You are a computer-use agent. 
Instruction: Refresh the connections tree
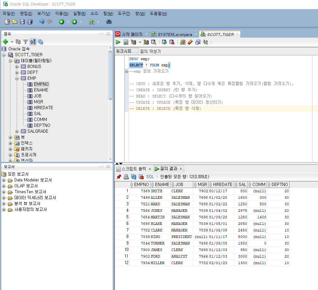[x=18, y=42]
